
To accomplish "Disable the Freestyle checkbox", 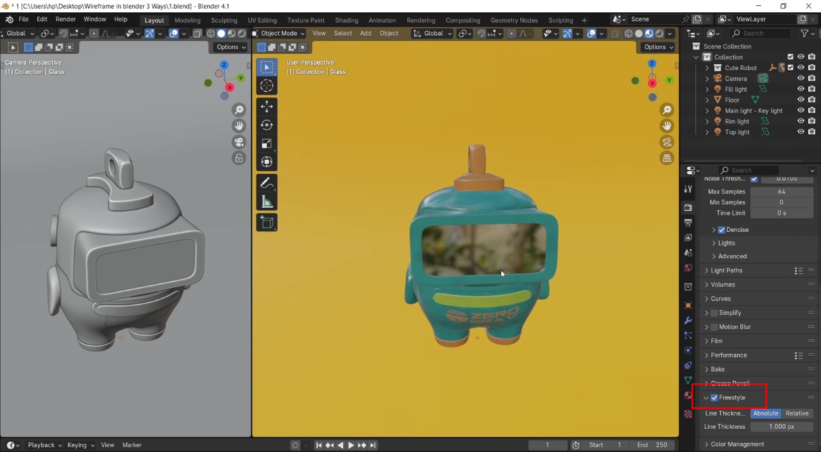I will coord(715,398).
